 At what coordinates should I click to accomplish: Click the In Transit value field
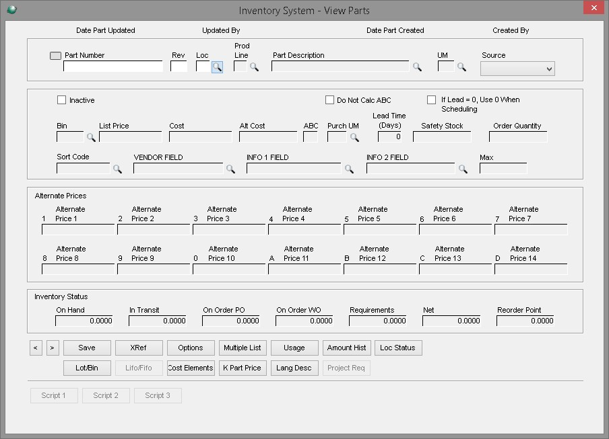157,321
